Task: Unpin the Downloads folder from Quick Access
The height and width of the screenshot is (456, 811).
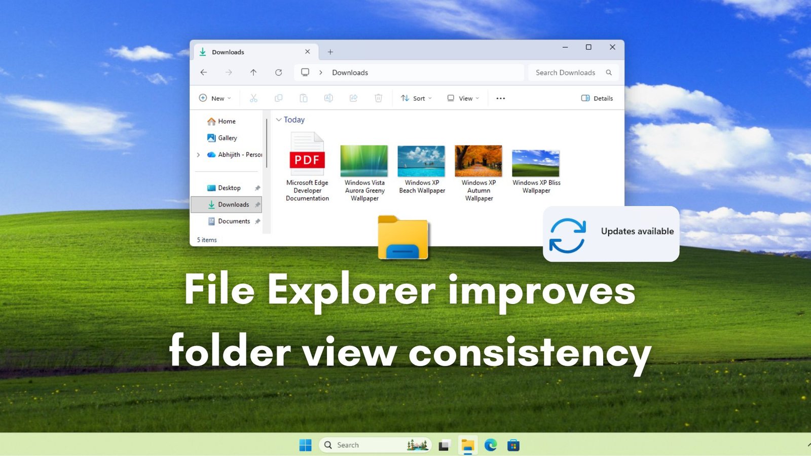Action: [x=258, y=204]
